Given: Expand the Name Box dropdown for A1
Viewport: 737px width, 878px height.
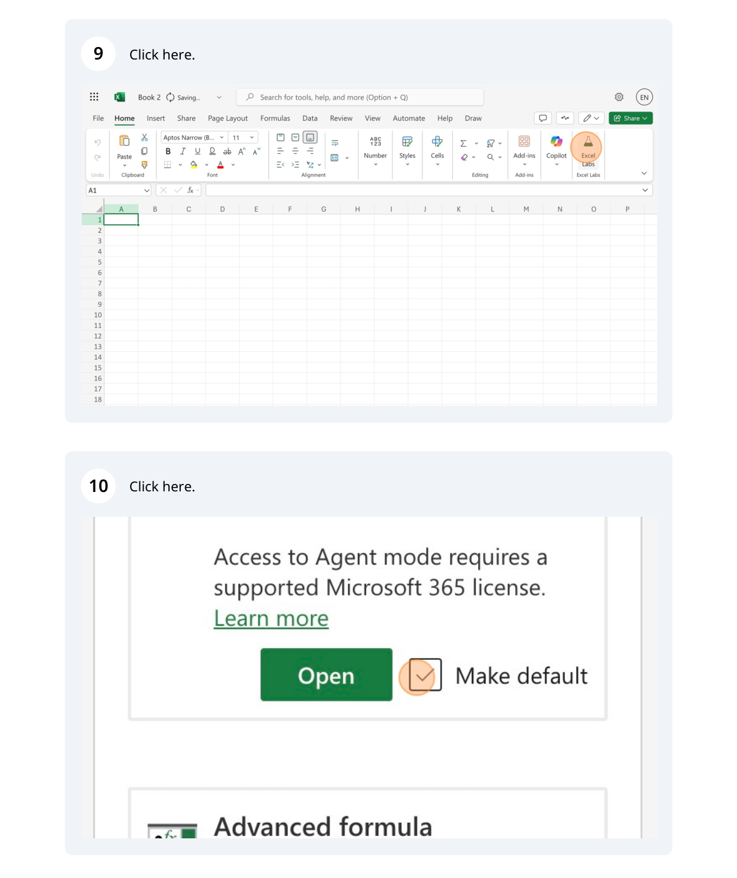Looking at the screenshot, I should tap(146, 191).
